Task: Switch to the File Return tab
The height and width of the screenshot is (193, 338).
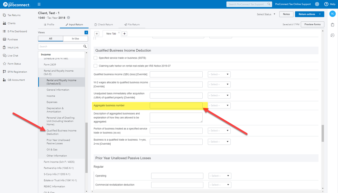Action: (132, 25)
